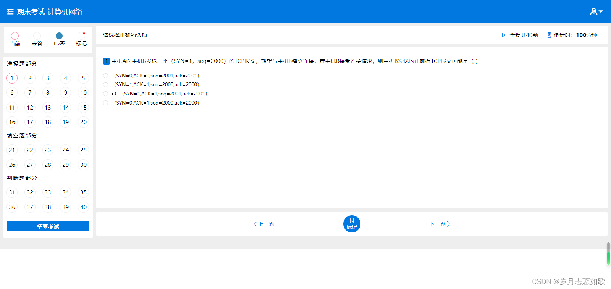Click the 未答 legend circle
611x289 pixels.
(37, 36)
